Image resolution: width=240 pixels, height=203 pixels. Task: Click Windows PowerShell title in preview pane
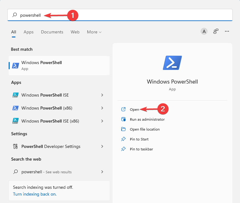172,82
